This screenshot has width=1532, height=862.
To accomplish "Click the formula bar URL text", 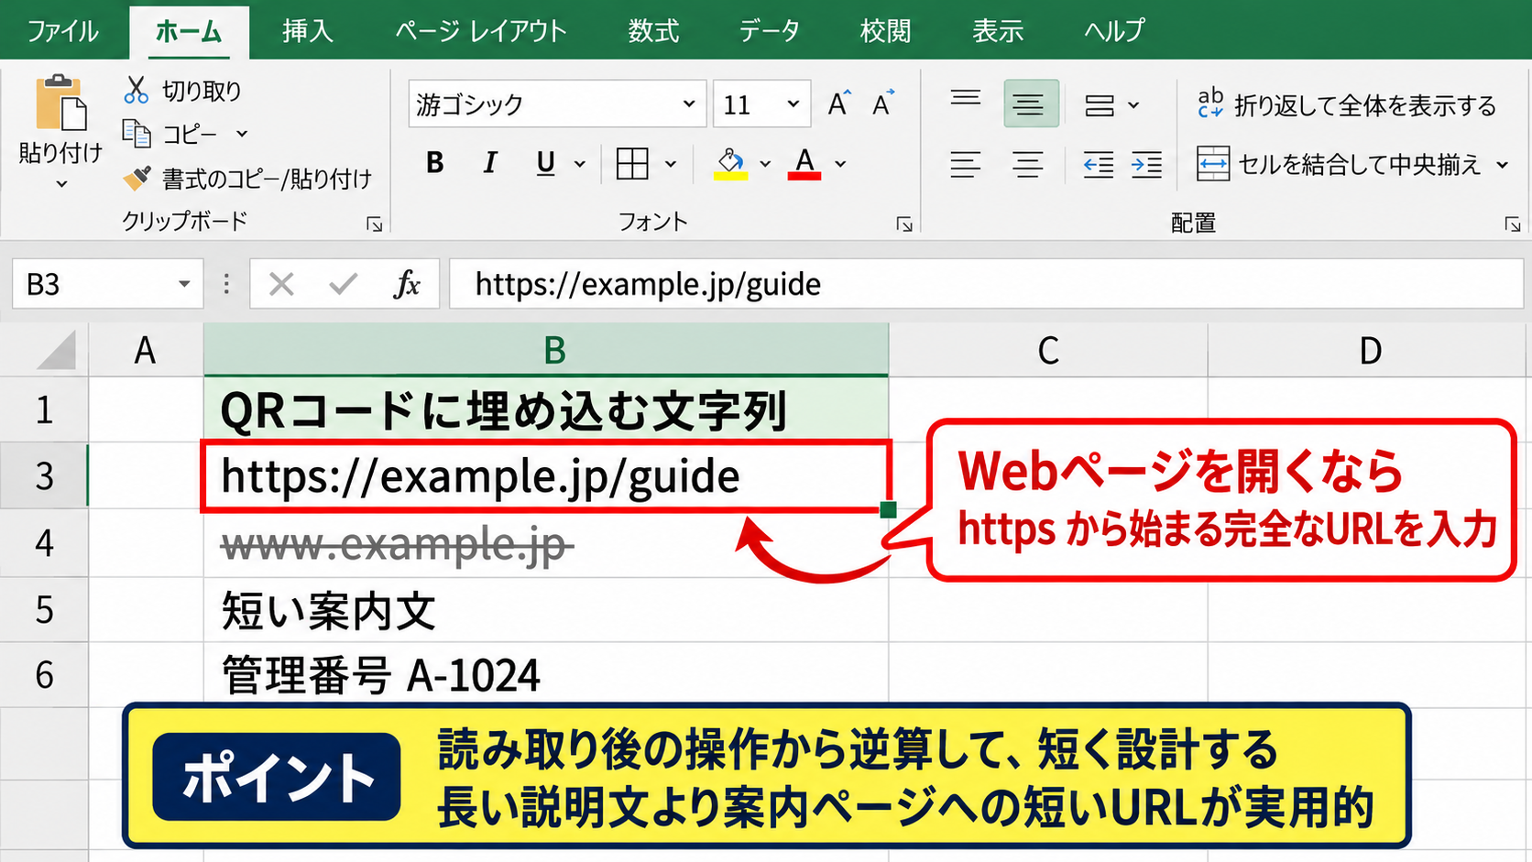I will (x=648, y=284).
